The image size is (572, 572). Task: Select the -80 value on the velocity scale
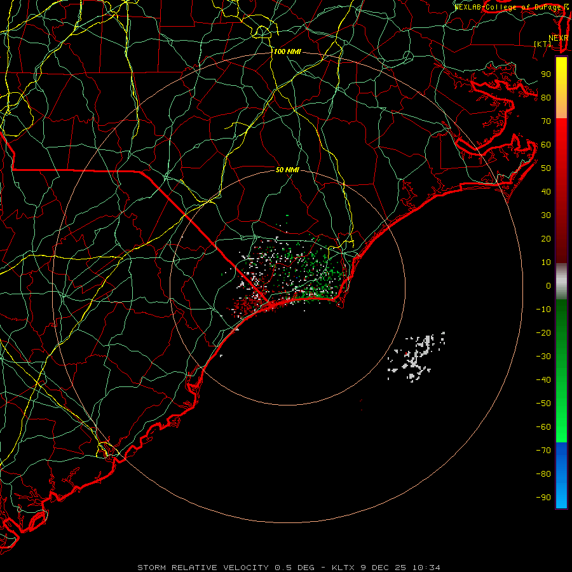[543, 474]
